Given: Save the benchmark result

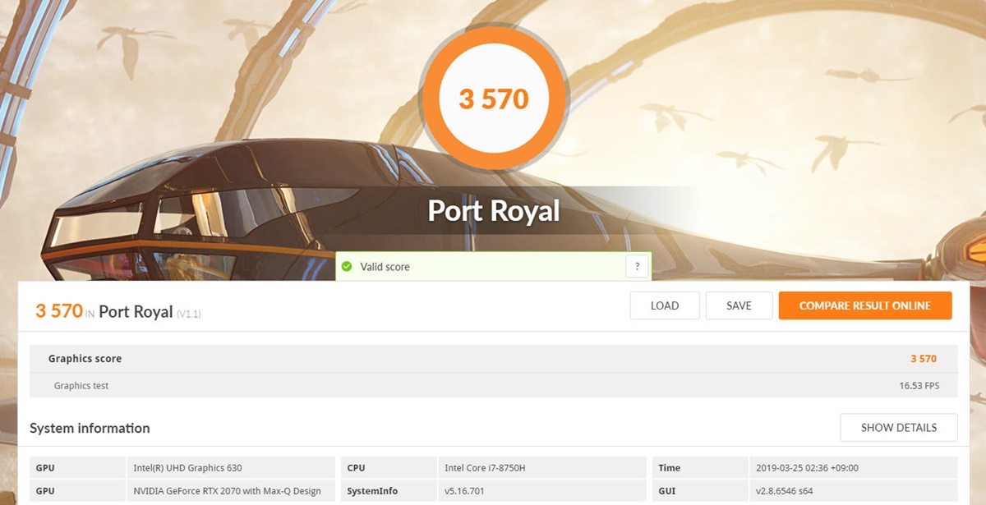Looking at the screenshot, I should point(739,305).
